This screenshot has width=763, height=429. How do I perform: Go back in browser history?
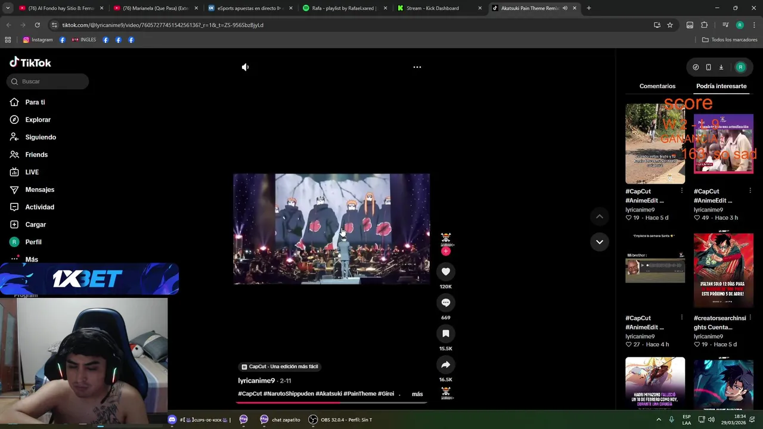coord(8,25)
